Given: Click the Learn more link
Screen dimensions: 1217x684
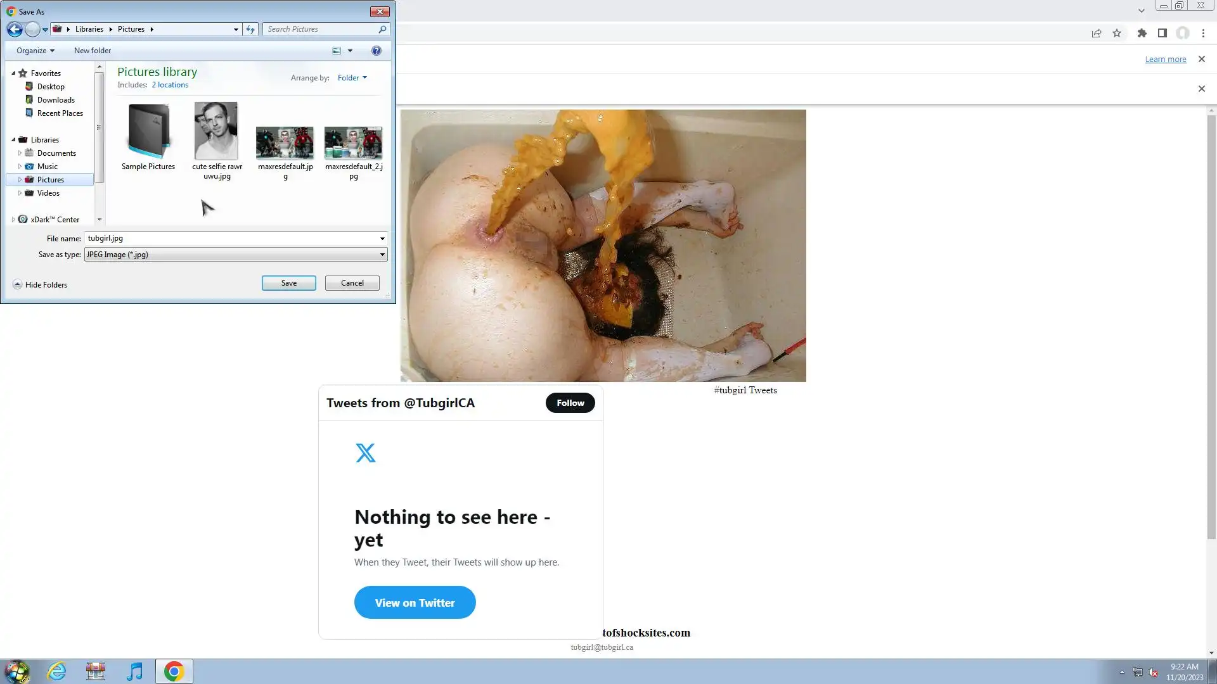Looking at the screenshot, I should [1165, 60].
